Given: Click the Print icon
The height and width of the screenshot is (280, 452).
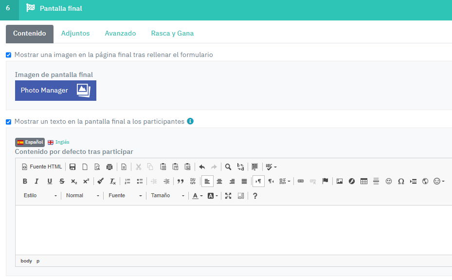Looking at the screenshot, I should point(109,167).
